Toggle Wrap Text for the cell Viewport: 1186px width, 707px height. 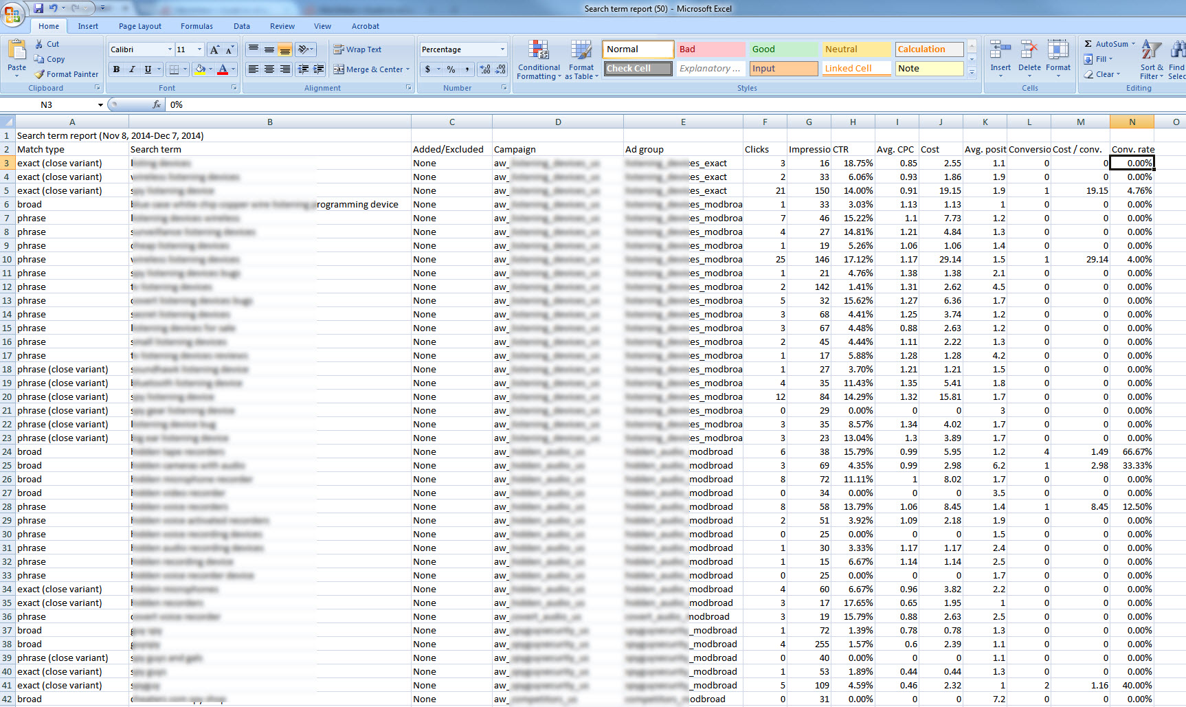point(357,49)
